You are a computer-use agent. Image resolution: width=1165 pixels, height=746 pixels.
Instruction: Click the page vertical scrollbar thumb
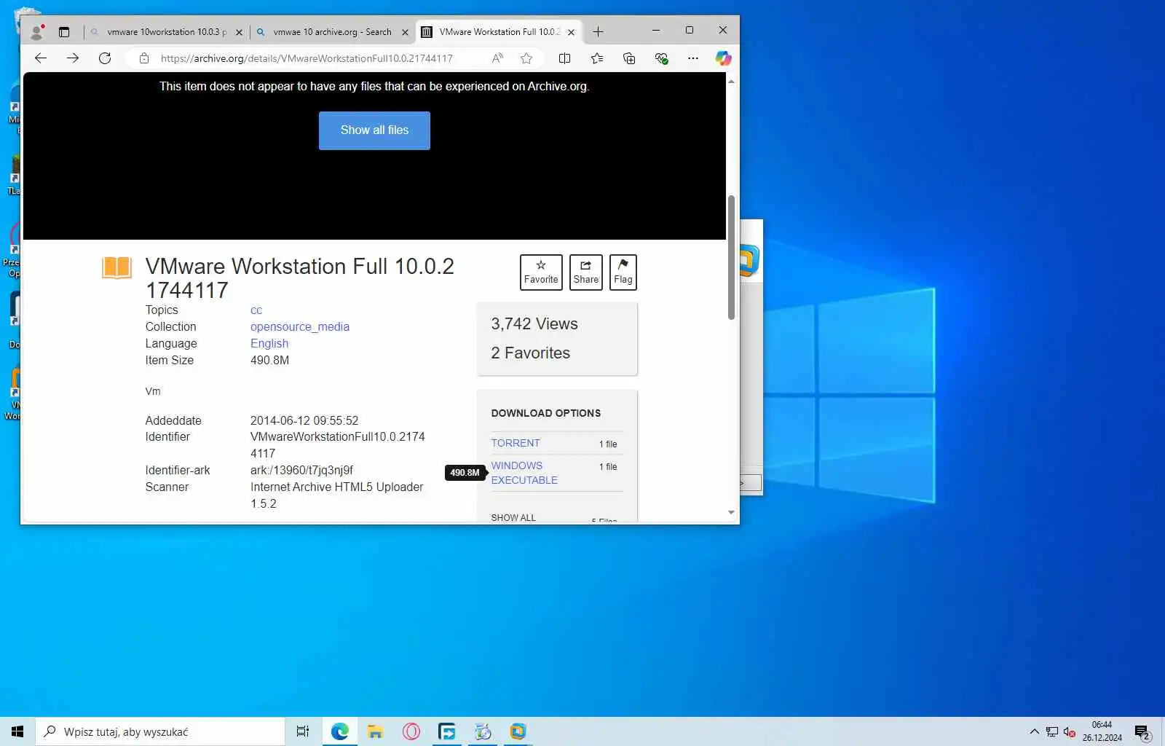tap(731, 257)
